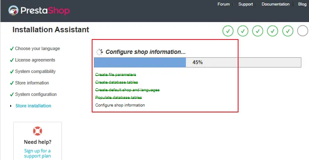309x160 pixels.
Task: Select the System configuration step
Action: (36, 94)
